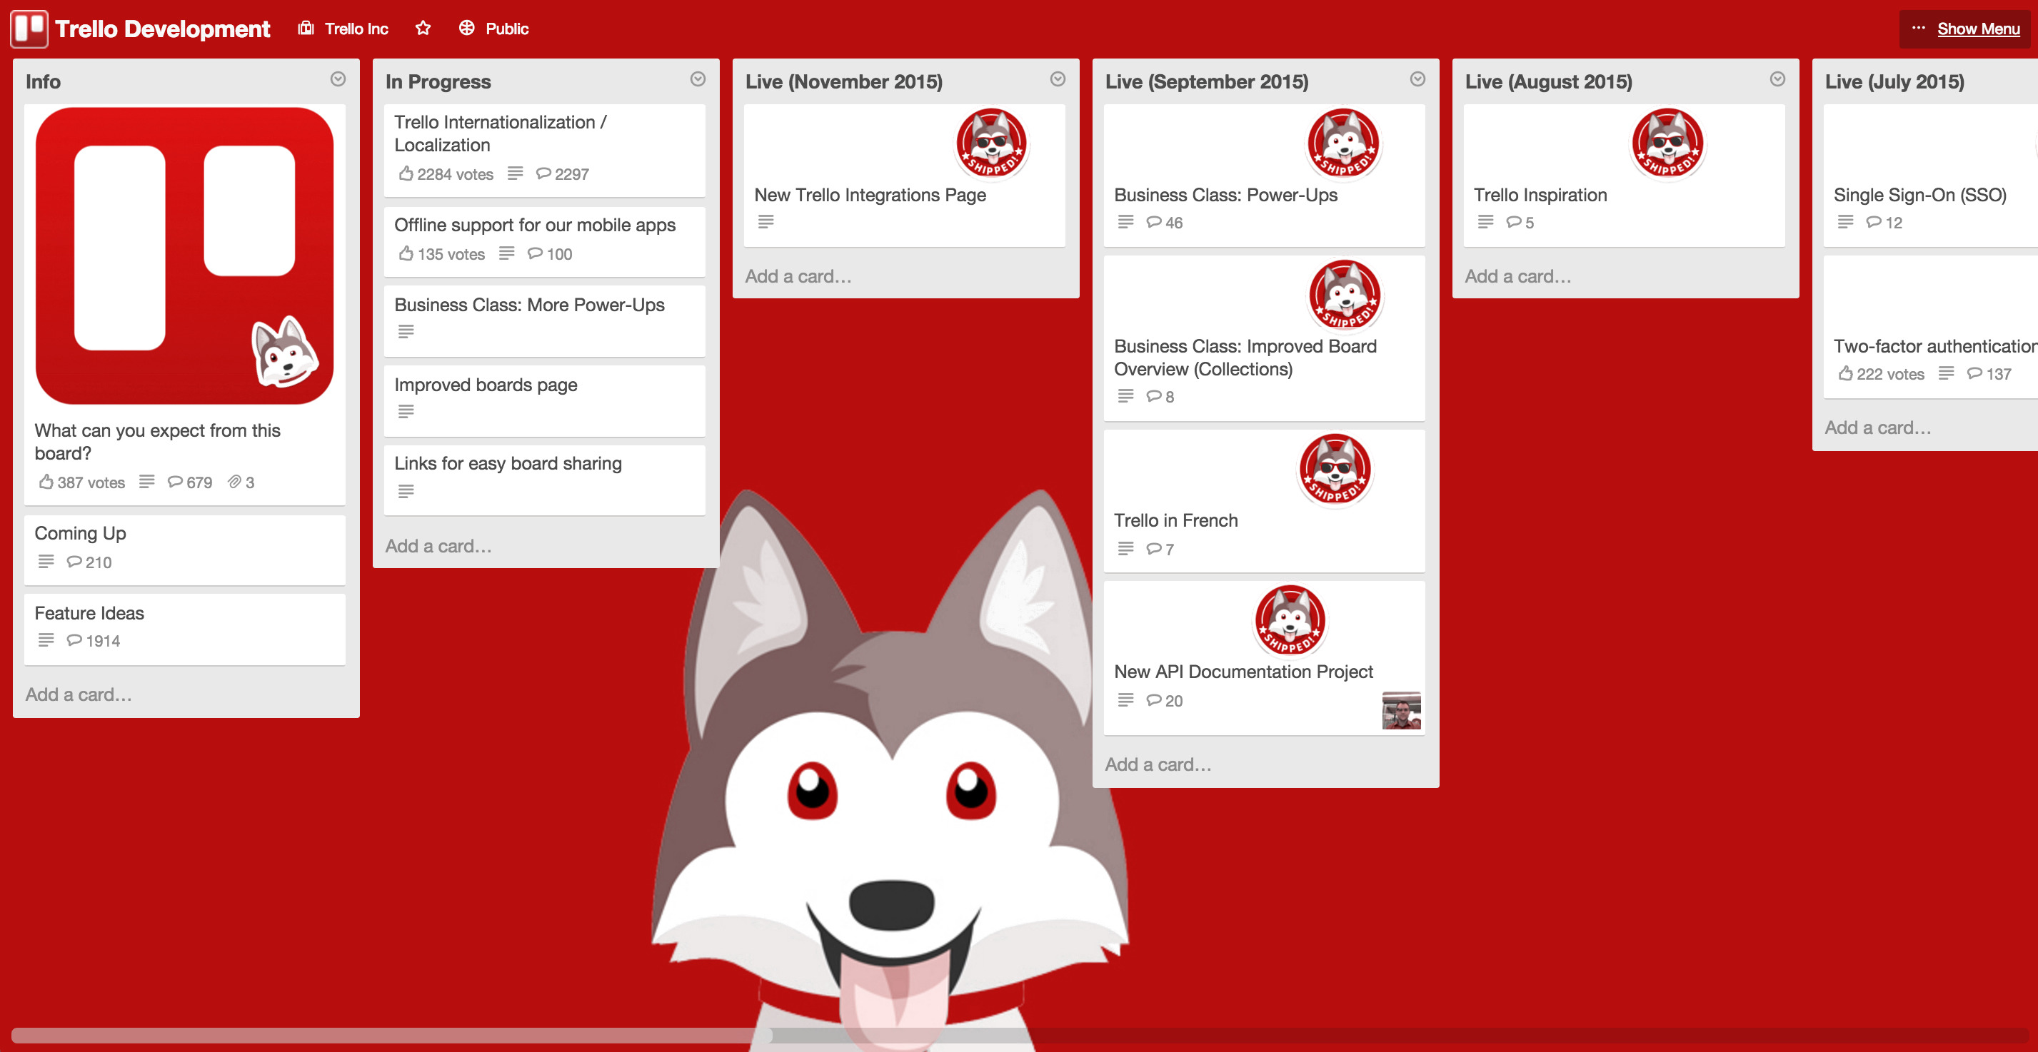This screenshot has height=1052, width=2038.
Task: Open the Info list dropdown menu
Action: (x=338, y=79)
